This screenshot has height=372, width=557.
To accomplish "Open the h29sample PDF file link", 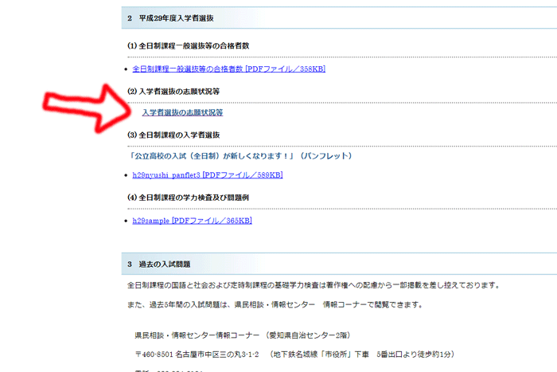I will 192,220.
